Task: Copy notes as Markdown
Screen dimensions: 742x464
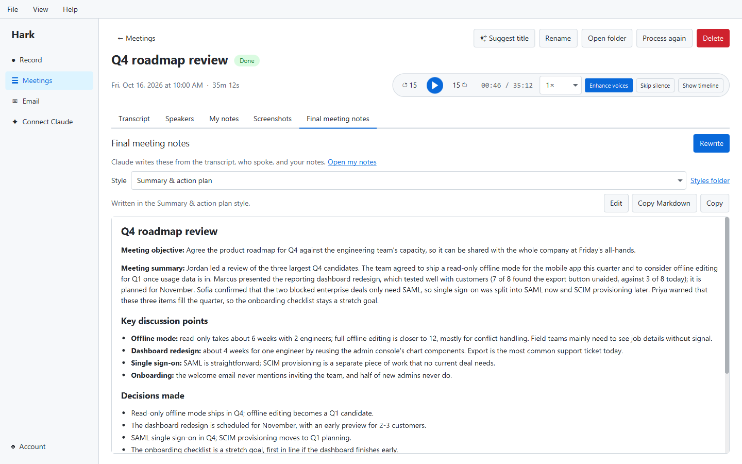Action: coord(664,203)
